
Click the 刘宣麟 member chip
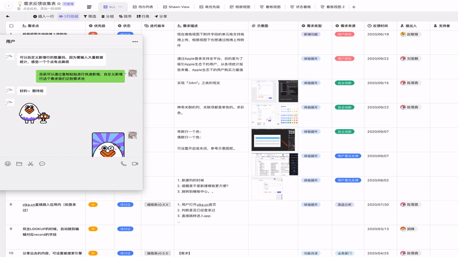(410, 59)
